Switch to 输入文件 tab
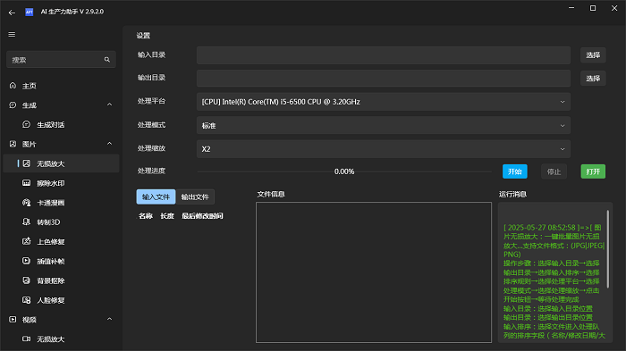626x351 pixels. tap(156, 196)
